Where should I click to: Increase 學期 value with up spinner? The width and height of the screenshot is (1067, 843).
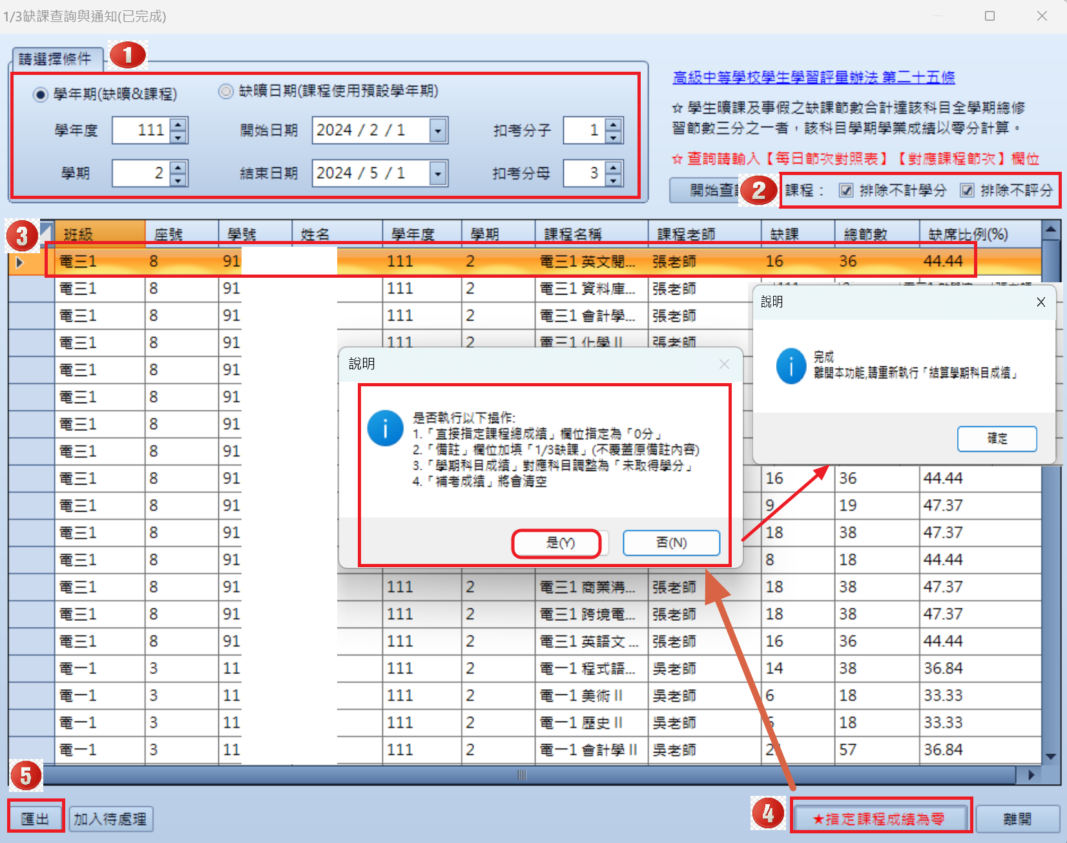178,167
